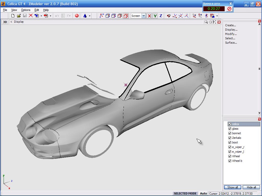Open the Modify... command group
Viewport: 262px width, 196px height.
click(x=231, y=34)
